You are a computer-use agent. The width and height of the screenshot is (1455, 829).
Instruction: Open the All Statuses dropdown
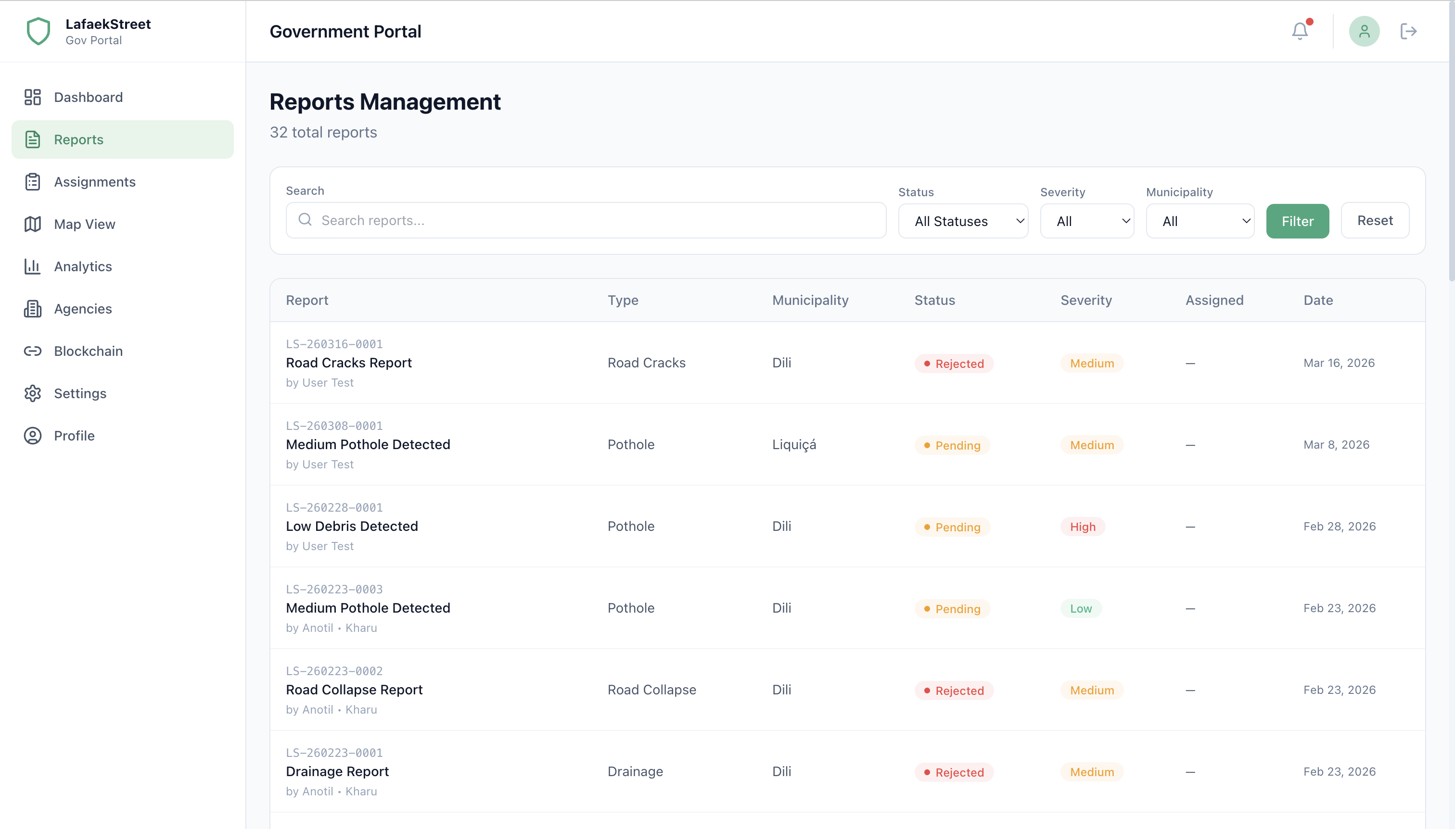tap(963, 221)
